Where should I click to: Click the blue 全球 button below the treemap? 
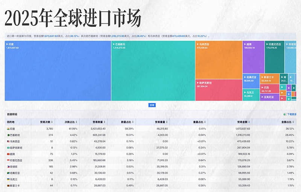coord(152,105)
